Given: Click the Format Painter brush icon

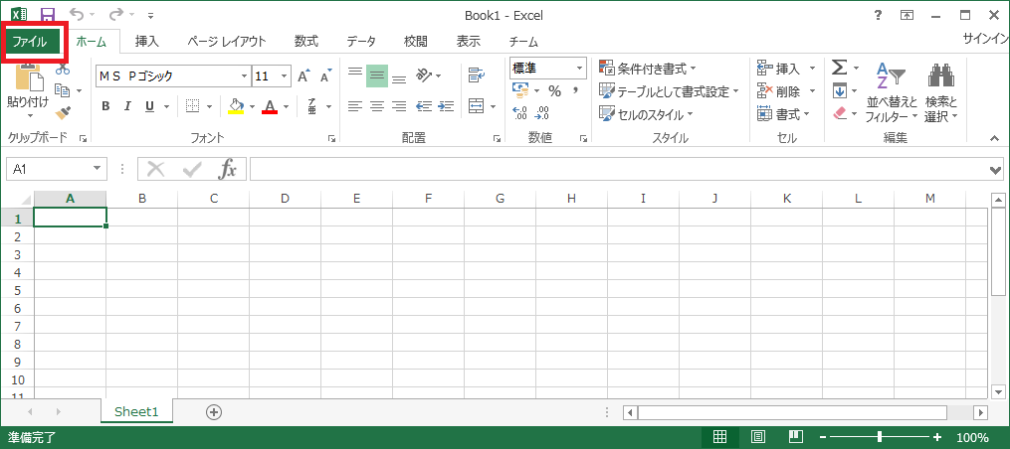Looking at the screenshot, I should click(x=63, y=112).
